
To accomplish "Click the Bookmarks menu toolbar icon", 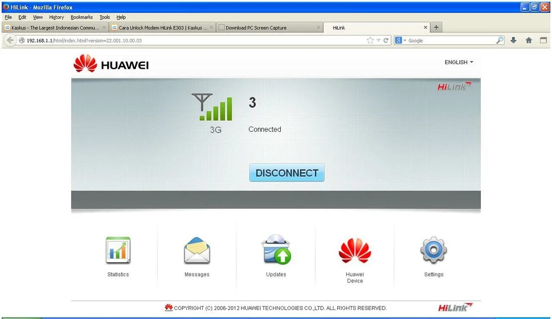I will pyautogui.click(x=543, y=40).
